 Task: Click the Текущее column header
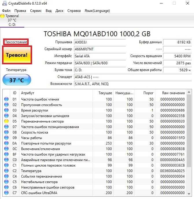pyautogui.click(x=103, y=93)
